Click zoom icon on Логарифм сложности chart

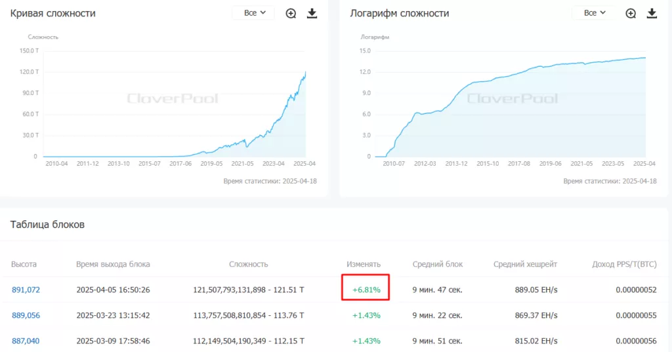(x=631, y=13)
